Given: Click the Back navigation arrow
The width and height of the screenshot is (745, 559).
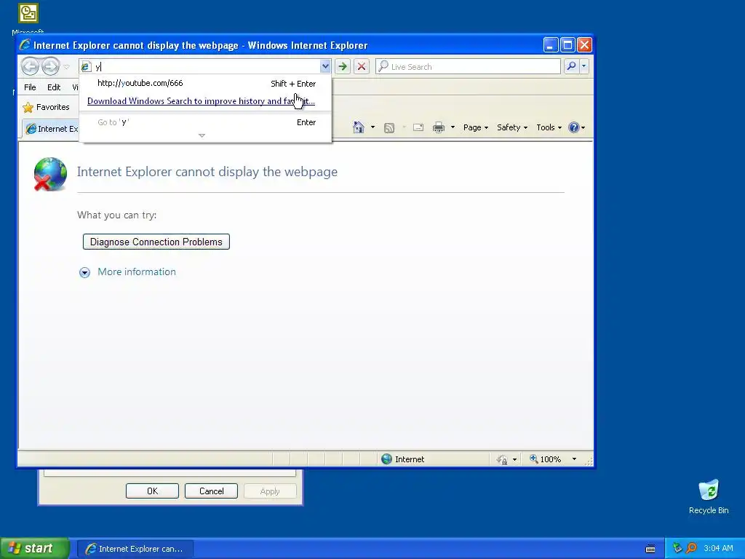Looking at the screenshot, I should coord(30,66).
